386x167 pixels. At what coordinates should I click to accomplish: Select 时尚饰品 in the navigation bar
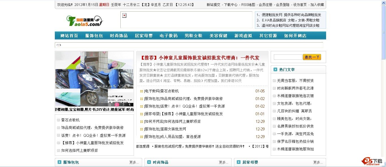point(119,36)
